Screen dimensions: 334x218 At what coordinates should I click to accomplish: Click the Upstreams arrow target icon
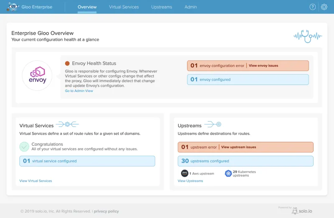pos(213,124)
